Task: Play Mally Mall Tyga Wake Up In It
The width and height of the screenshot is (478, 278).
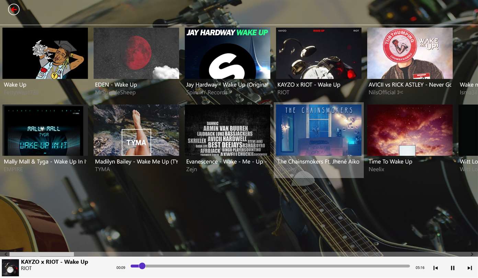Action: (x=45, y=130)
